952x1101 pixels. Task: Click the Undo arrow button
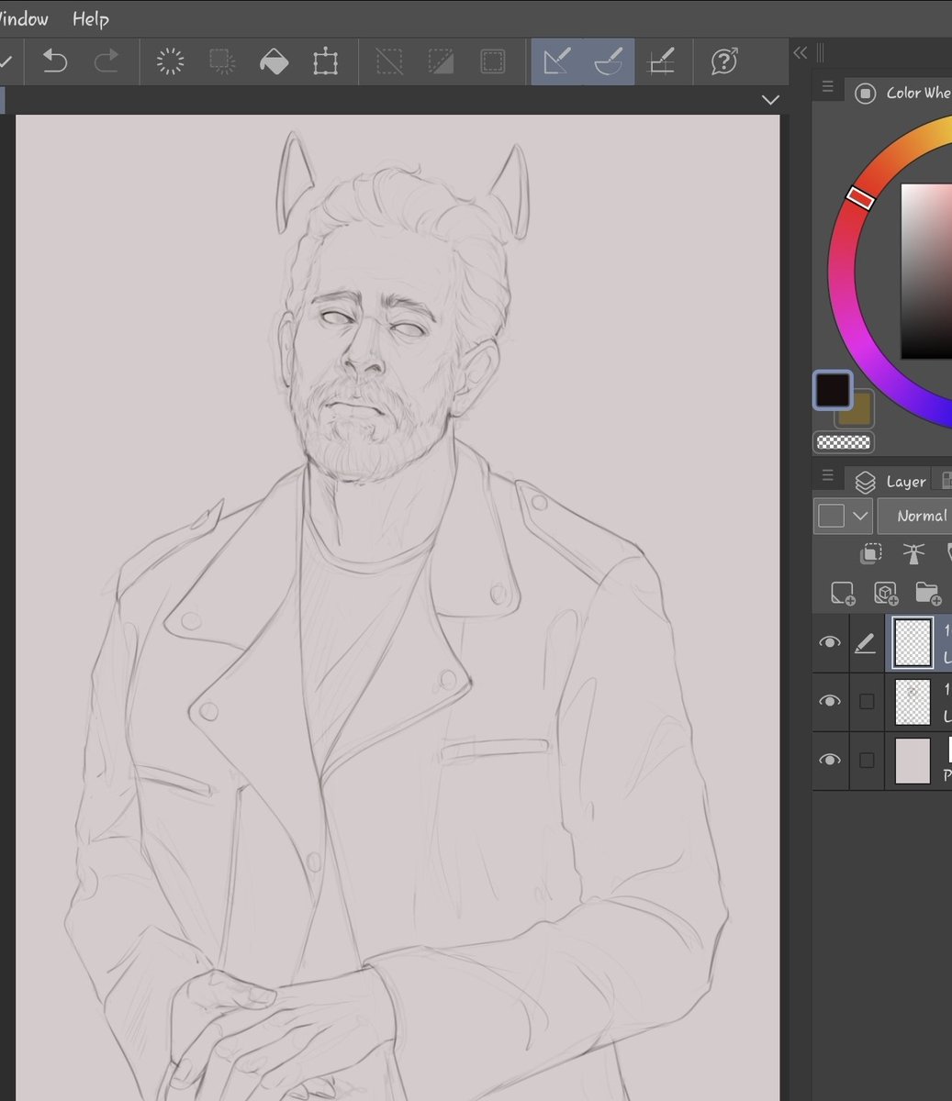(x=54, y=61)
